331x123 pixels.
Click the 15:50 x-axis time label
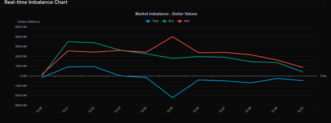pos(39,110)
